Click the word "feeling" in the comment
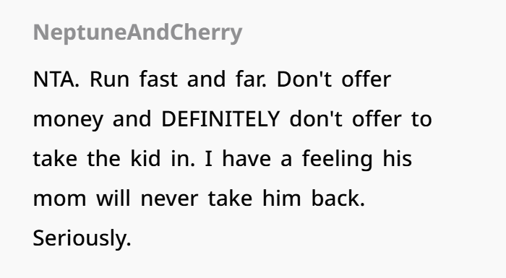This screenshot has width=506, height=278. pyautogui.click(x=338, y=160)
